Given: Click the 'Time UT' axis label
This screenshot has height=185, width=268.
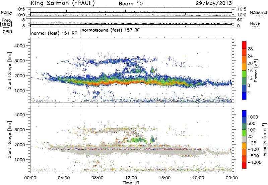Looking at the screenshot, I should (131, 183).
